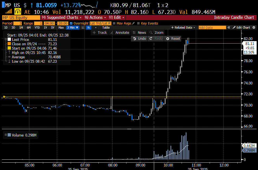Image resolution: width=258 pixels, height=170 pixels.
Task: Click the Period value field
Action: pos(17,23)
